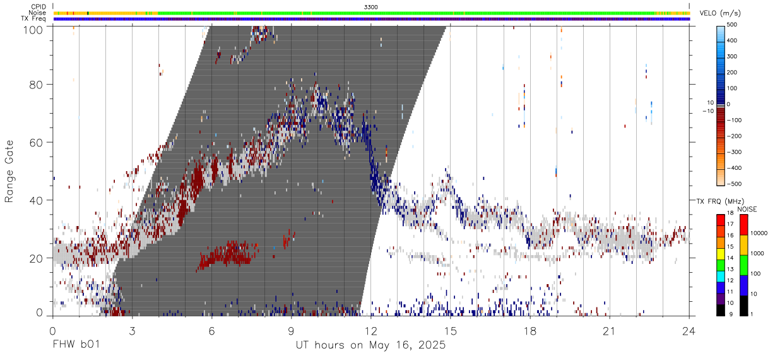The height and width of the screenshot is (358, 775).
Task: Click the −400 label on velocity colorbar
Action: [x=736, y=168]
